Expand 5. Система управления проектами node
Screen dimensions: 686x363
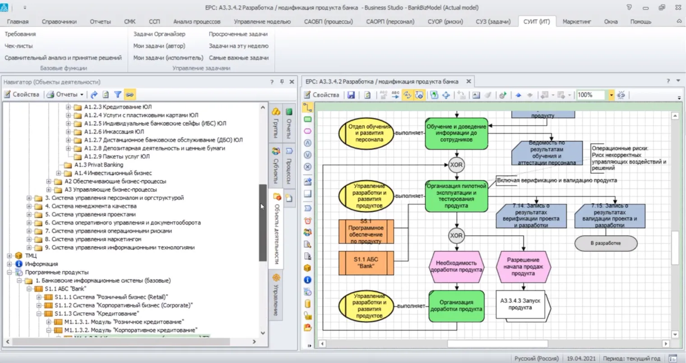coord(29,214)
